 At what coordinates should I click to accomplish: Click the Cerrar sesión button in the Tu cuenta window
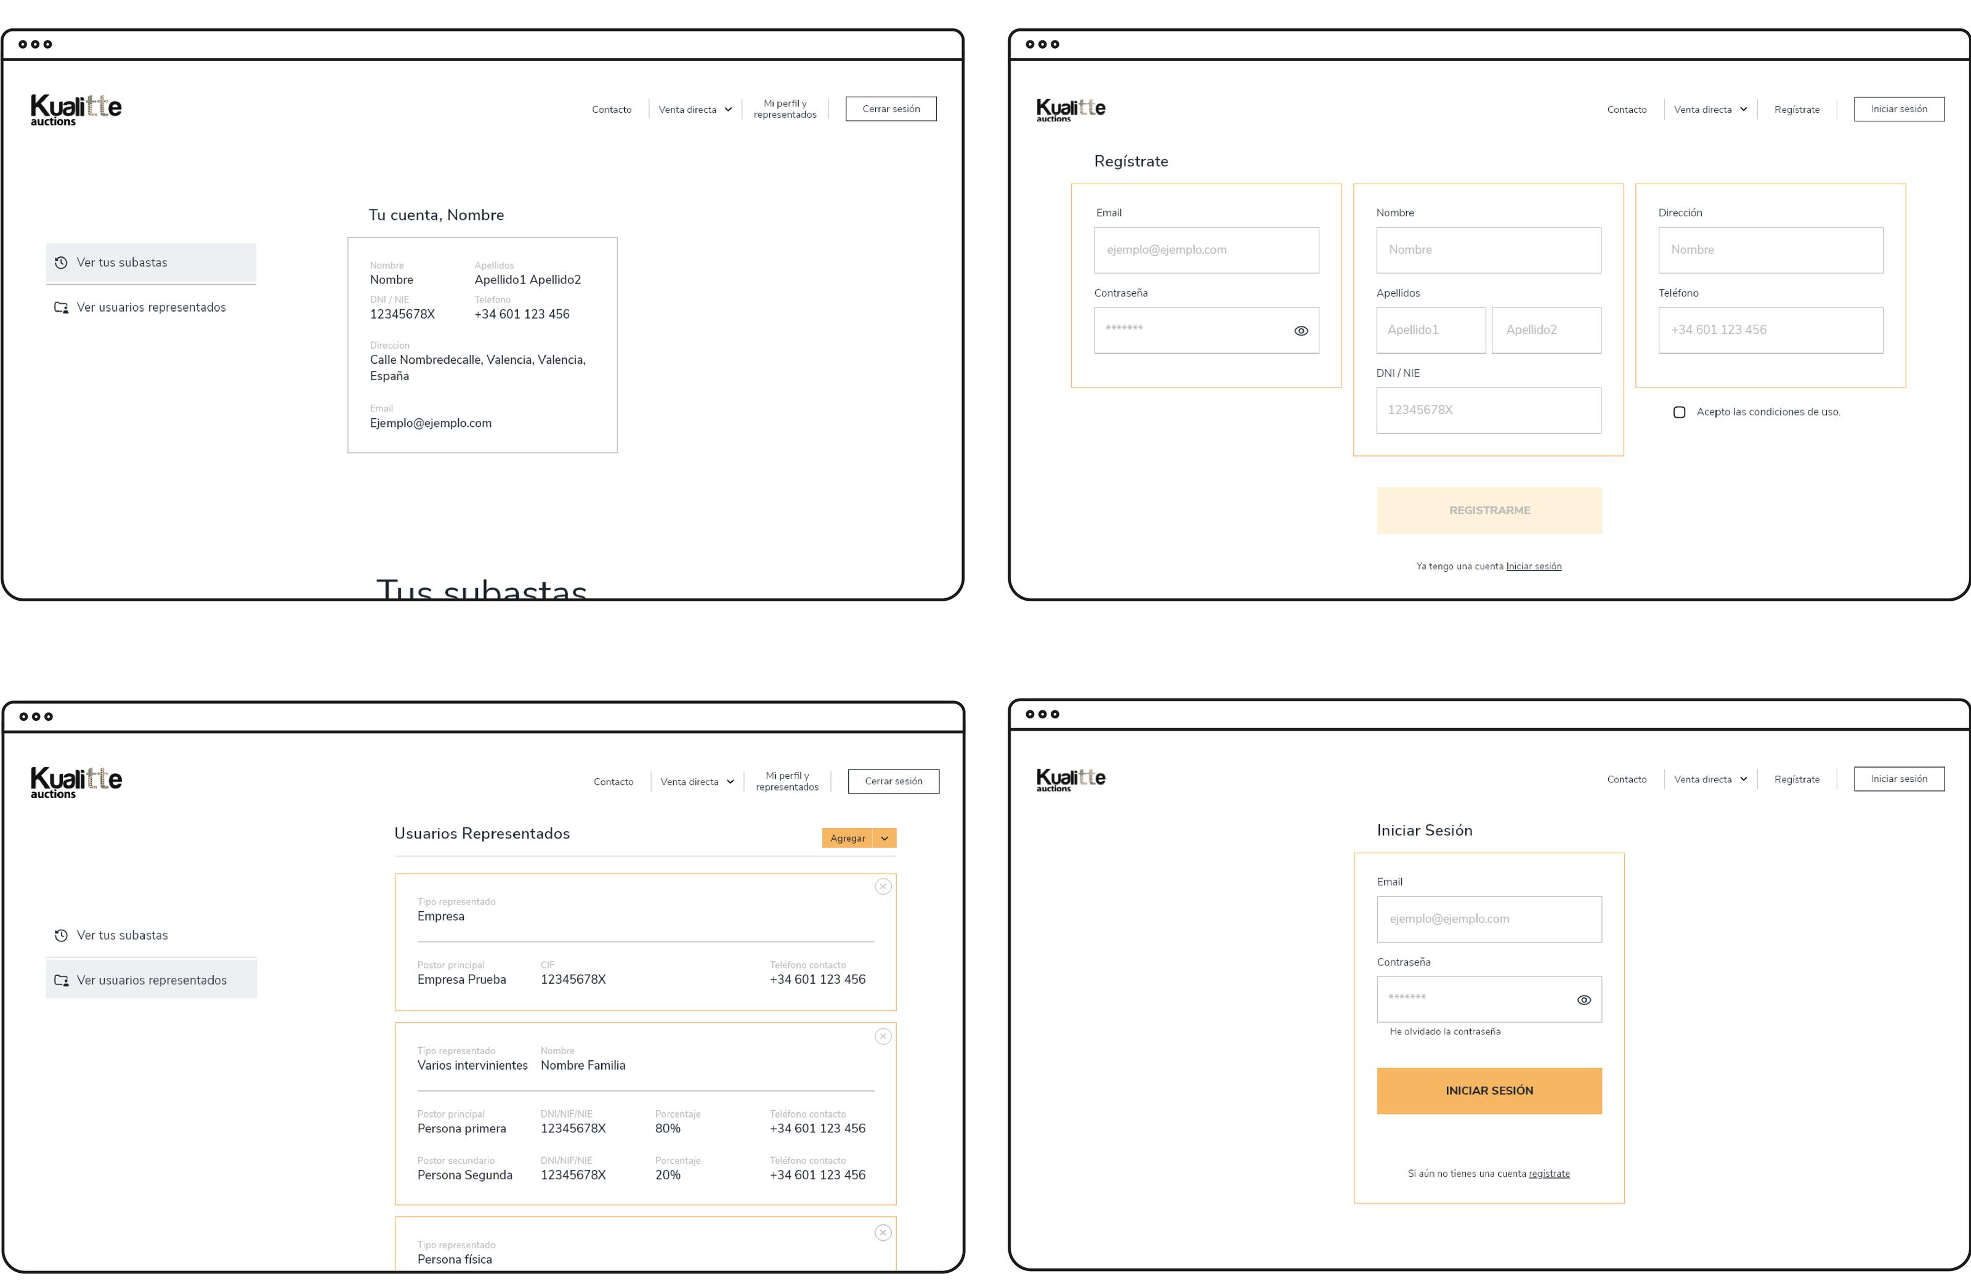(x=891, y=108)
